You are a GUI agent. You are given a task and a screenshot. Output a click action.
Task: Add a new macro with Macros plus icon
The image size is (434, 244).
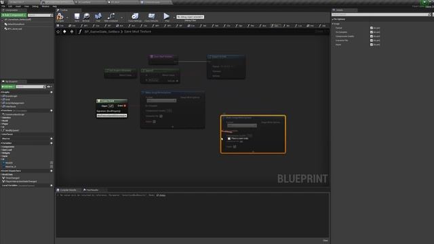52,138
